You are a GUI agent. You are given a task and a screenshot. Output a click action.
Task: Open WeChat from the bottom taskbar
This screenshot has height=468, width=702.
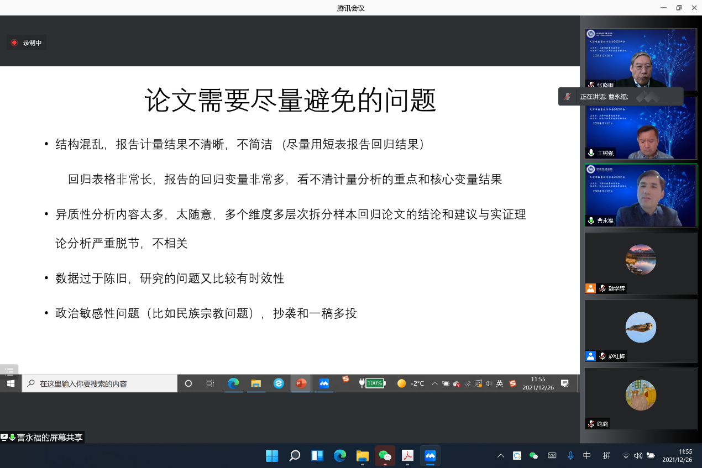coord(385,456)
